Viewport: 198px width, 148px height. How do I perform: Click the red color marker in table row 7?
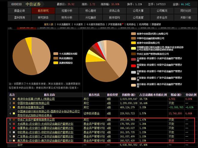click(x=14, y=128)
